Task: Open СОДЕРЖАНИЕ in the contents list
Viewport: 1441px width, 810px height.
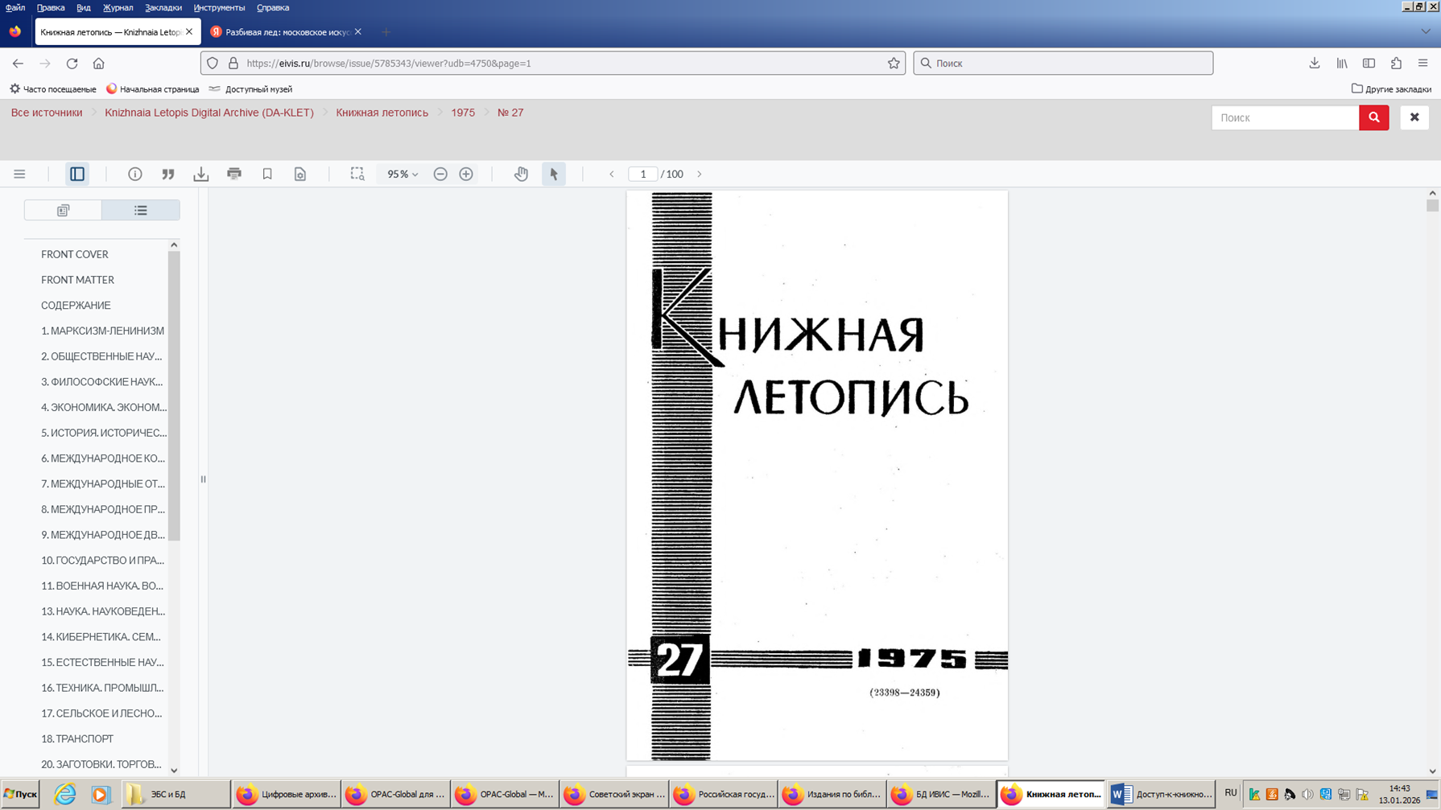Action: (76, 305)
